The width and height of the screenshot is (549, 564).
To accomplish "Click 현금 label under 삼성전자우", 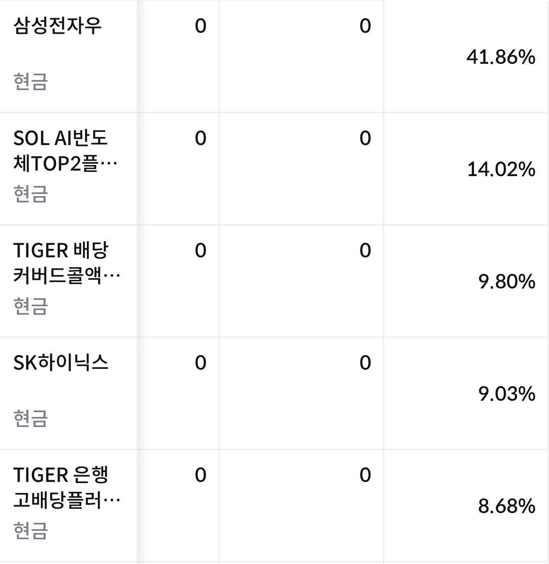I will [30, 81].
